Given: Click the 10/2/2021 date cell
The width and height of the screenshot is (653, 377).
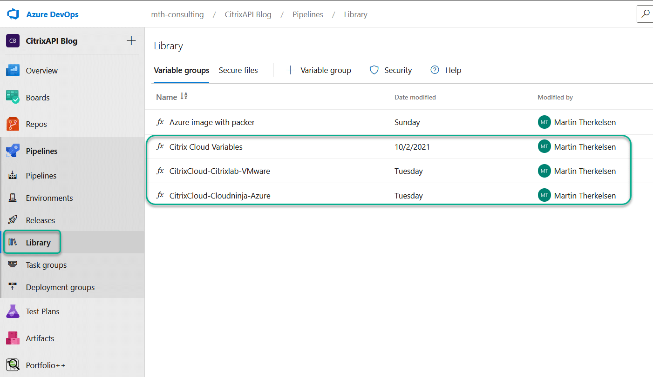Looking at the screenshot, I should coord(412,147).
